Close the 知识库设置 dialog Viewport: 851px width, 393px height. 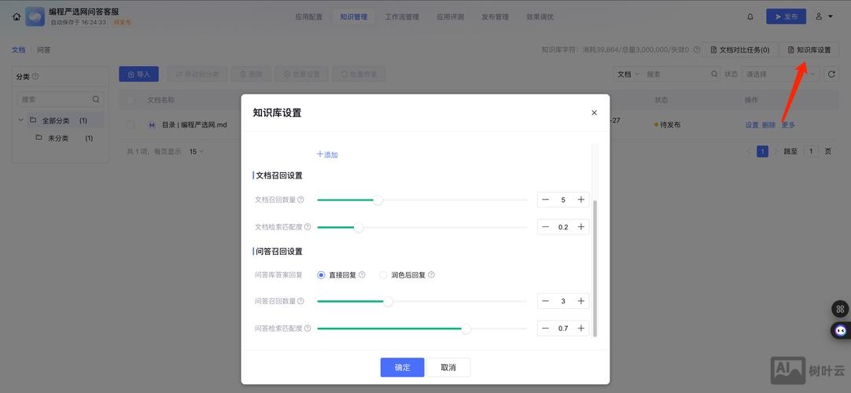point(594,112)
